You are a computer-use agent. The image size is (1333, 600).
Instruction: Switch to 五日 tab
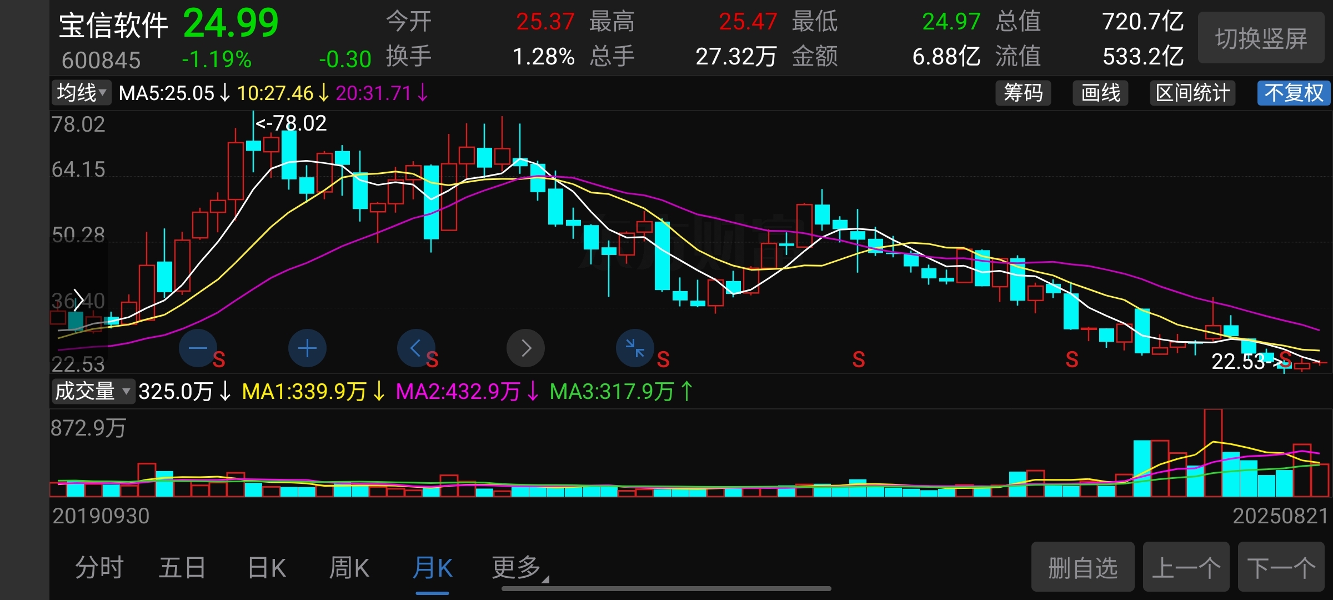pyautogui.click(x=182, y=568)
